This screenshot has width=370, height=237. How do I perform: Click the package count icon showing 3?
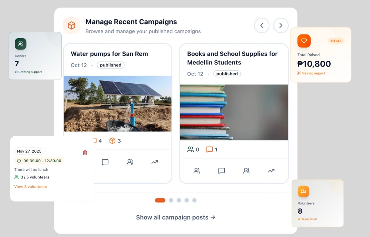coord(112,141)
